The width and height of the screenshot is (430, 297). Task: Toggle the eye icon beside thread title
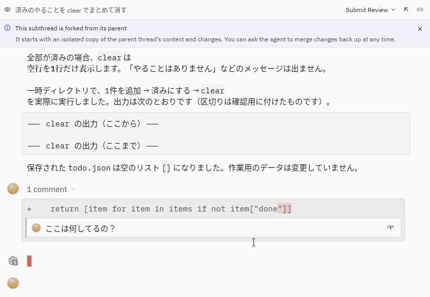click(7, 9)
